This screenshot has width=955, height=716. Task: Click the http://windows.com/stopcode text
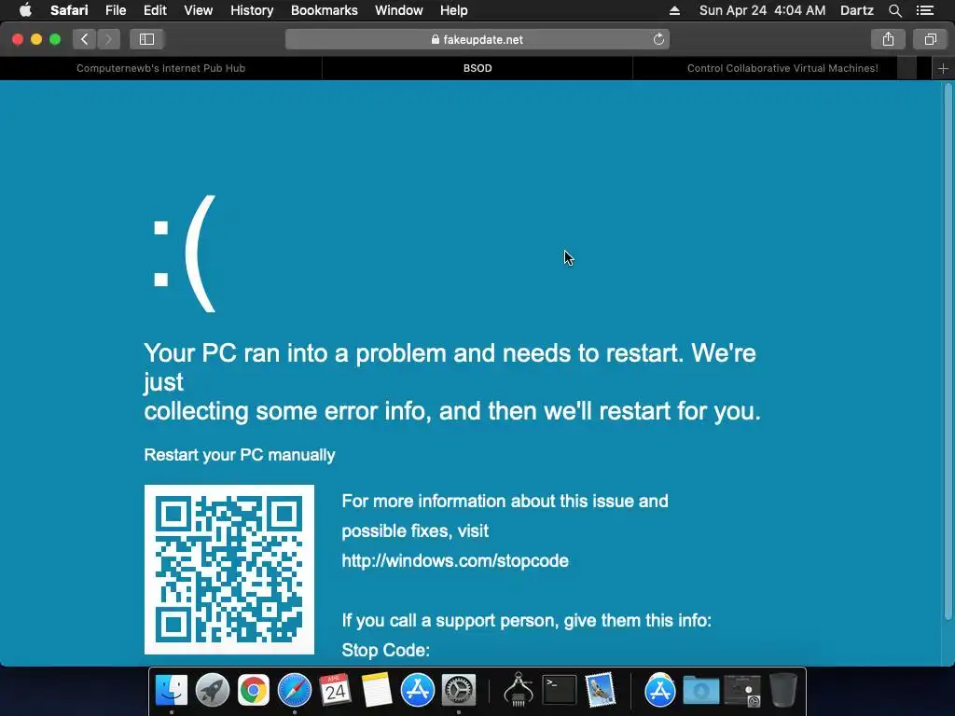pos(455,560)
